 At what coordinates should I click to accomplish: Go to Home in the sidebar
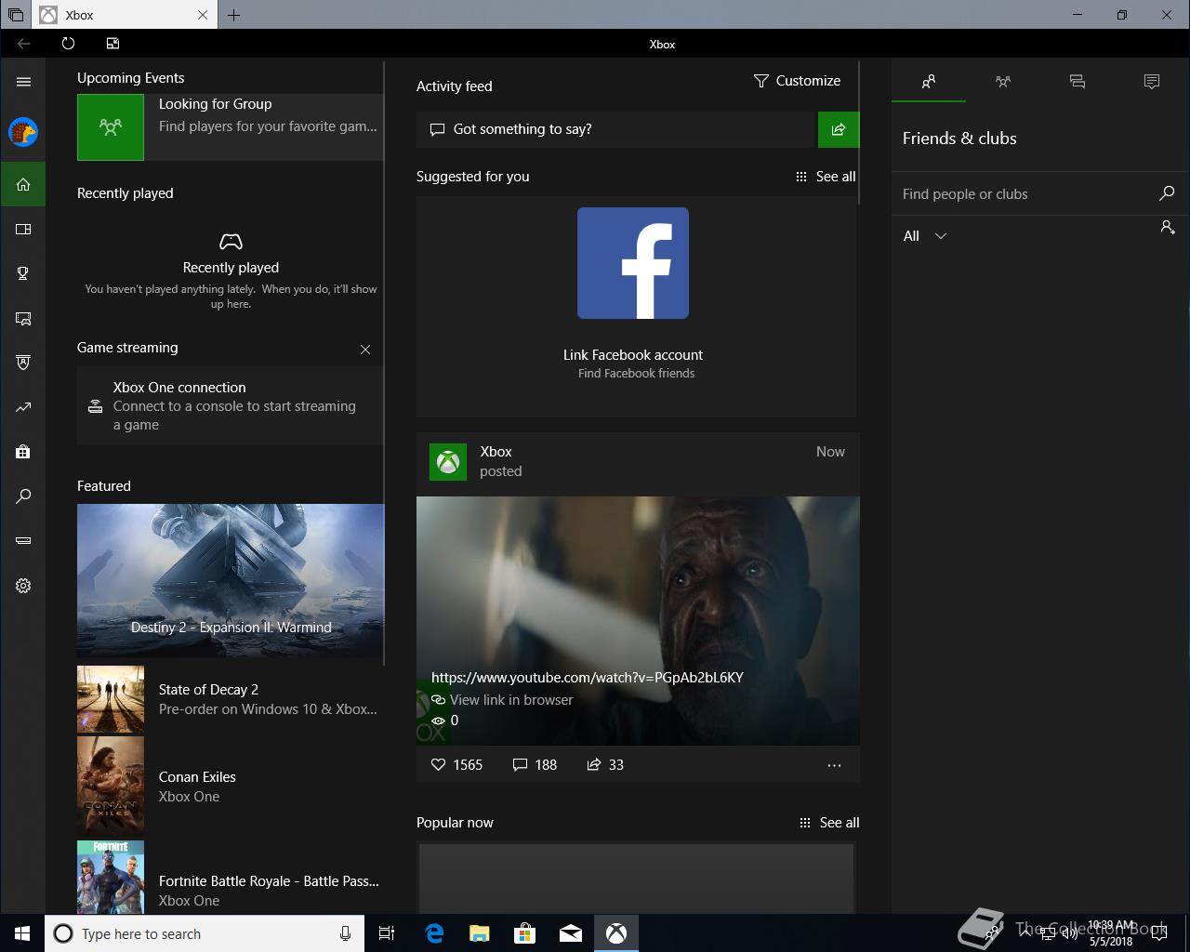(x=23, y=184)
